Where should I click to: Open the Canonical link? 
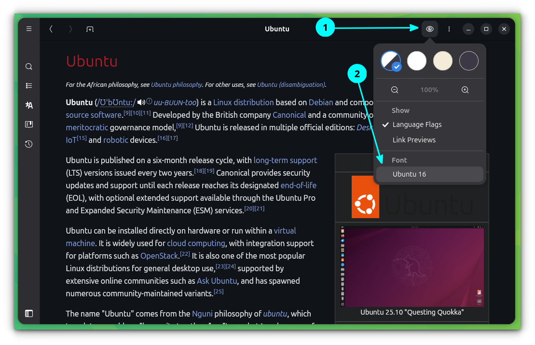click(x=289, y=115)
